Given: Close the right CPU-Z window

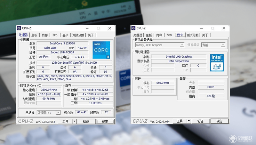Looking at the screenshot, I should pyautogui.click(x=224, y=28).
